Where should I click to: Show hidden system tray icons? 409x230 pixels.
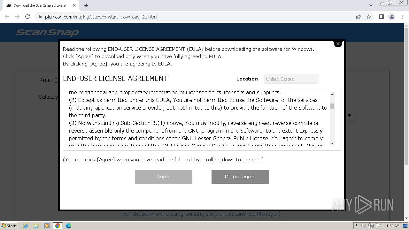357,226
